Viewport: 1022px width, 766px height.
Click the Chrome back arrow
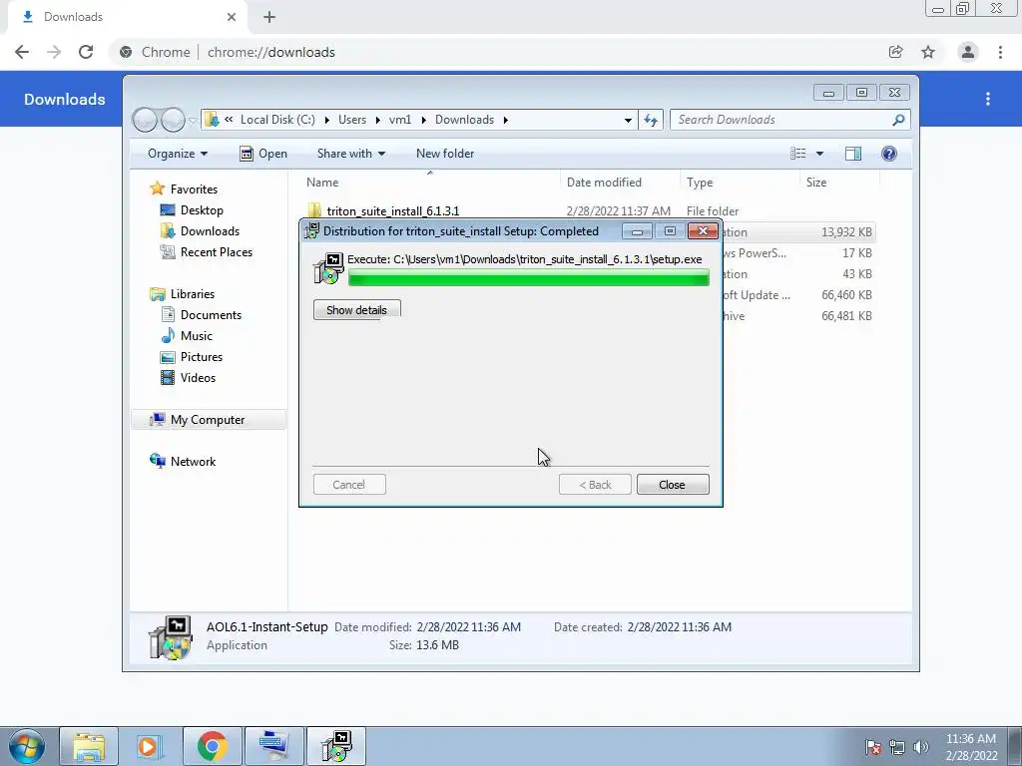[x=22, y=52]
